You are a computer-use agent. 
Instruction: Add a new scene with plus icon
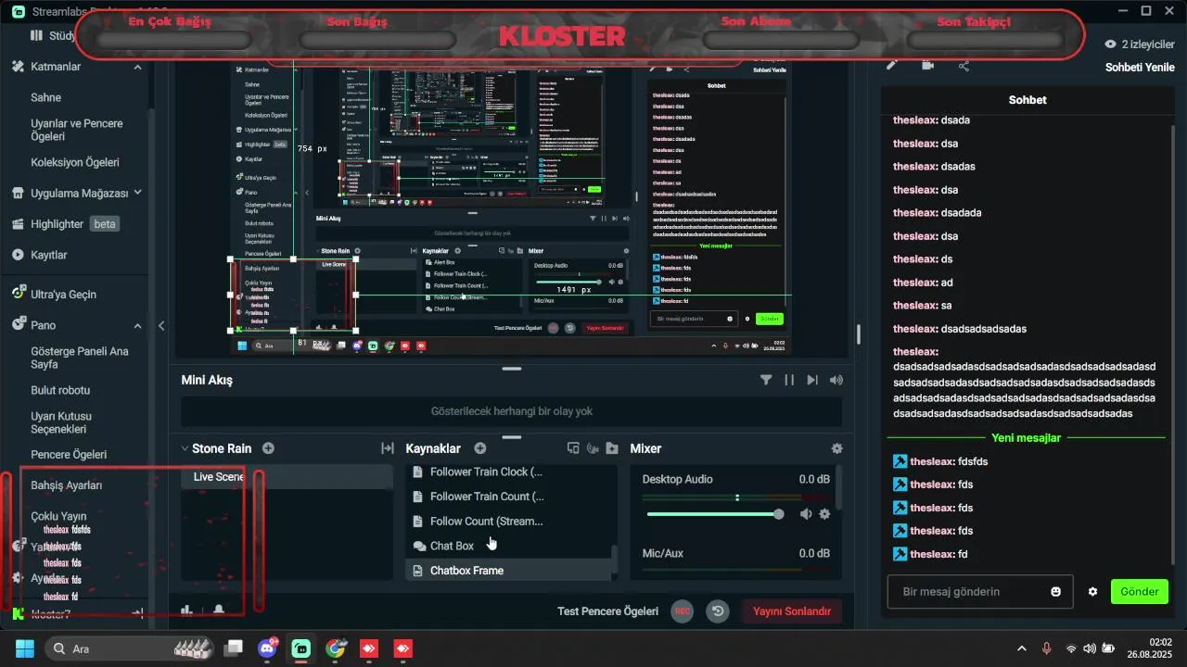pos(268,448)
